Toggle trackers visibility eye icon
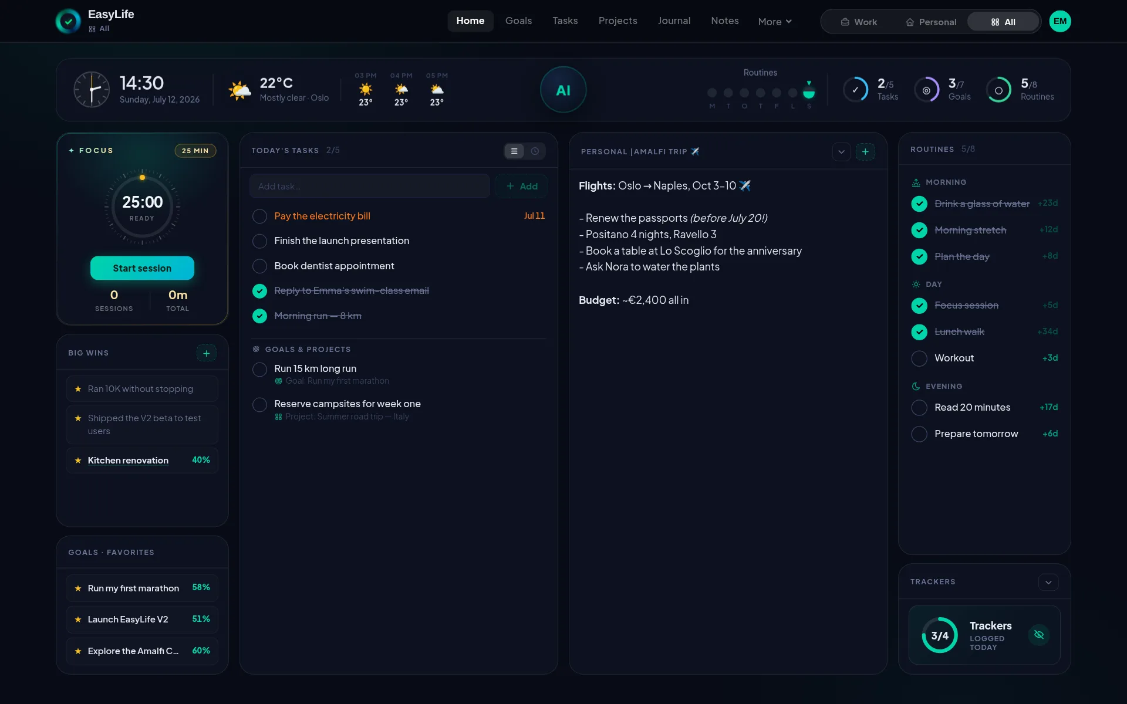1127x704 pixels. (1038, 635)
